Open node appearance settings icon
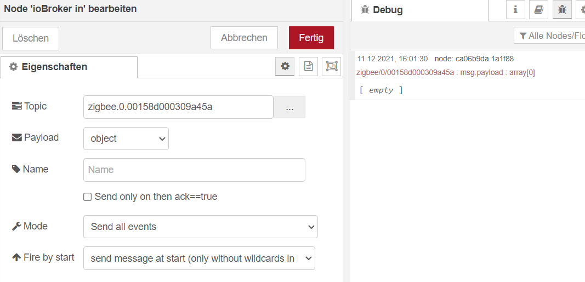Image resolution: width=585 pixels, height=282 pixels. pyautogui.click(x=331, y=66)
